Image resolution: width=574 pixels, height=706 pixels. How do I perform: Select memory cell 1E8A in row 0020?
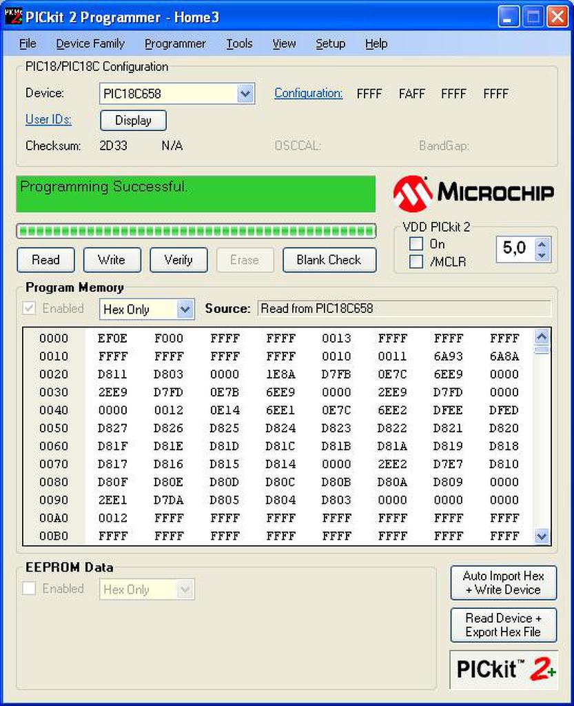(280, 374)
